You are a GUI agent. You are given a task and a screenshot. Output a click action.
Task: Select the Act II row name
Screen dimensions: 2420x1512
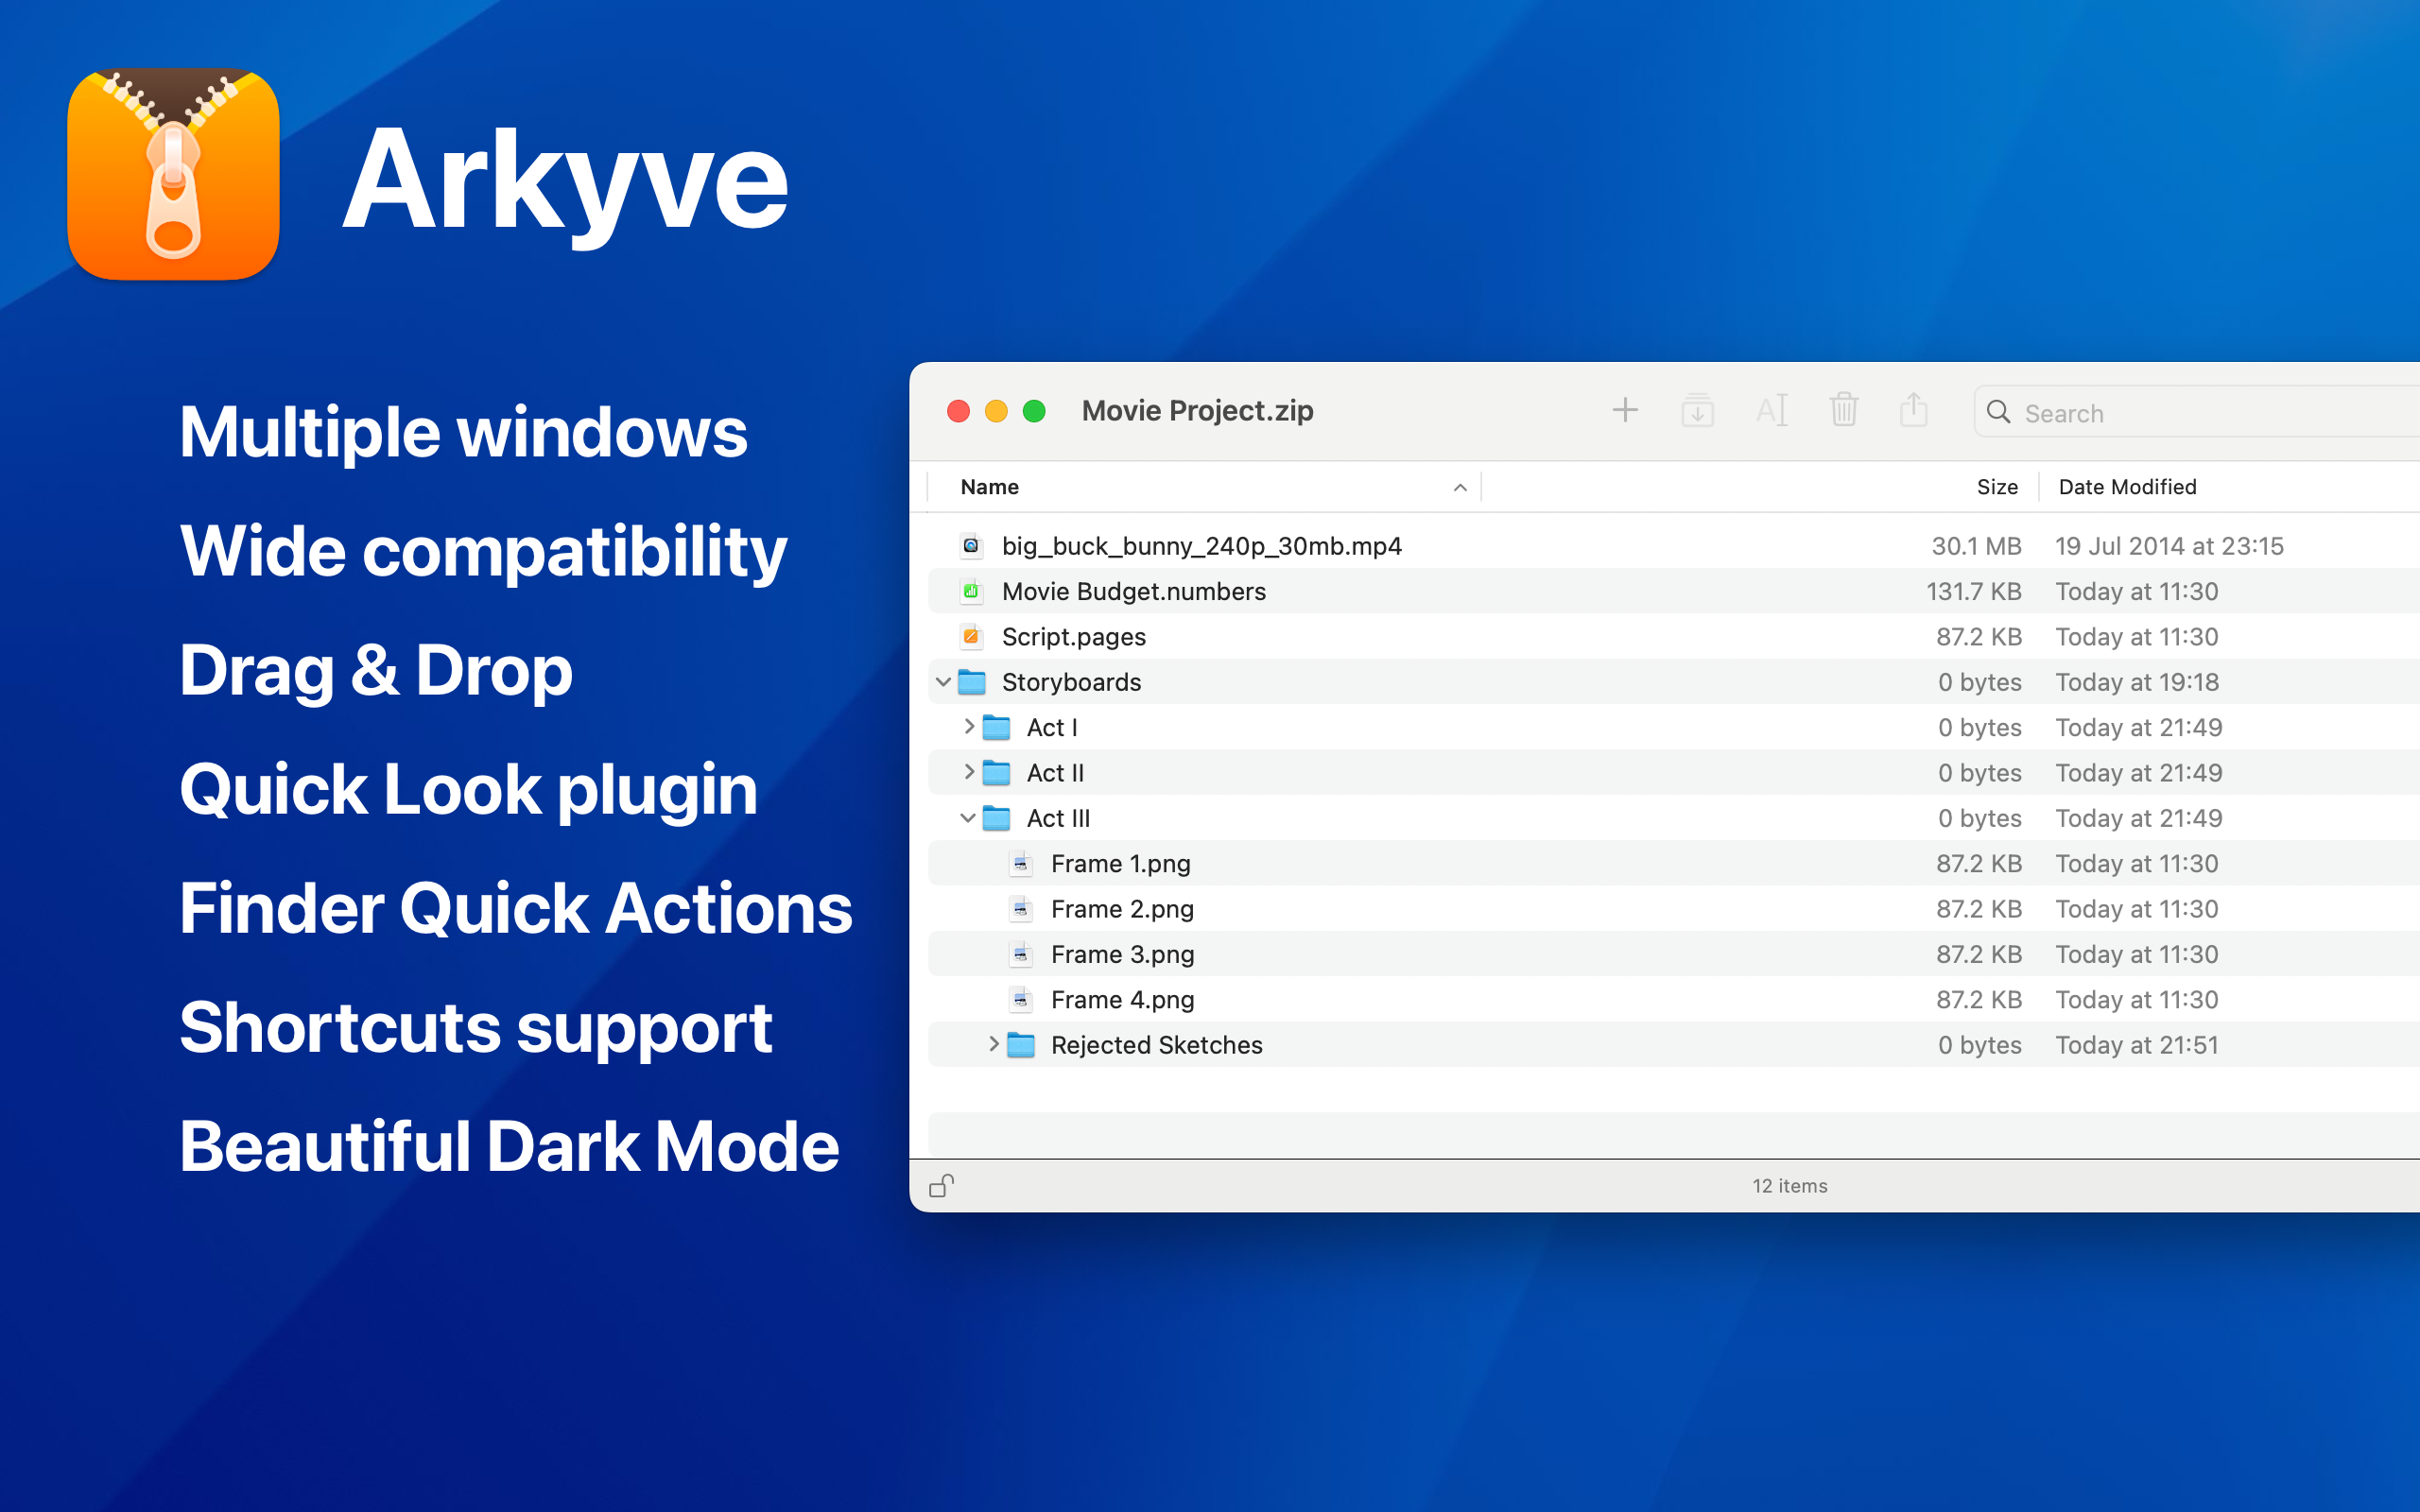pyautogui.click(x=1055, y=773)
